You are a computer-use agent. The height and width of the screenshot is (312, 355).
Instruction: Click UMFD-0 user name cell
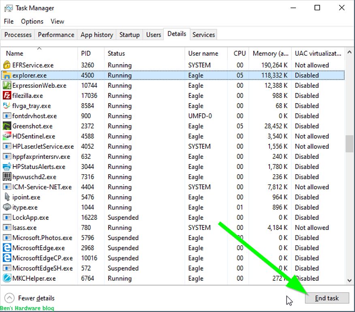200,116
